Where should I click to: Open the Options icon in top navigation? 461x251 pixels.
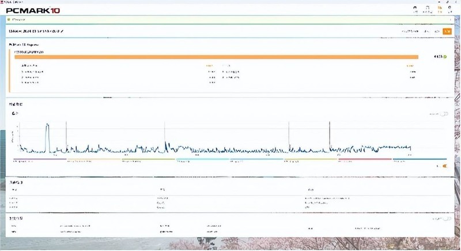(x=449, y=9)
